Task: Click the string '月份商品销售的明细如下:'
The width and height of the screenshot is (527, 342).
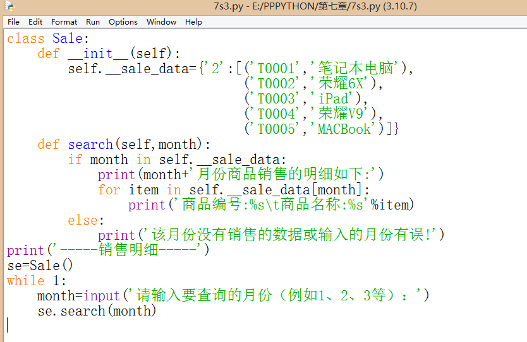Action: point(284,174)
